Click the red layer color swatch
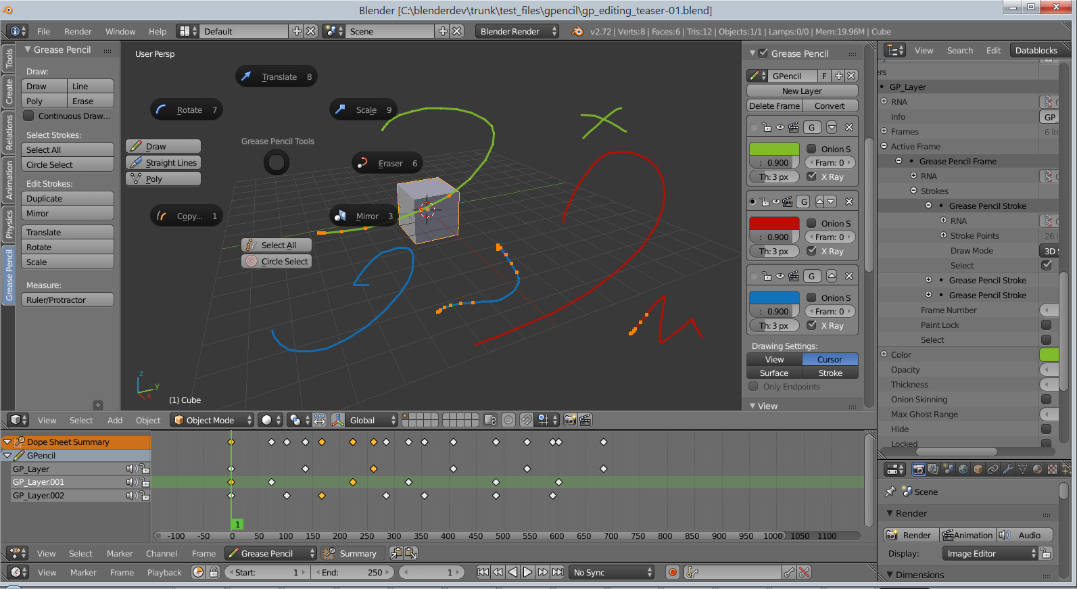The height and width of the screenshot is (589, 1077). 774,223
